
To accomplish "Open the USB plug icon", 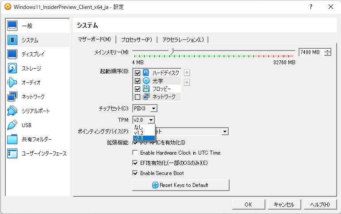I will click(12, 125).
